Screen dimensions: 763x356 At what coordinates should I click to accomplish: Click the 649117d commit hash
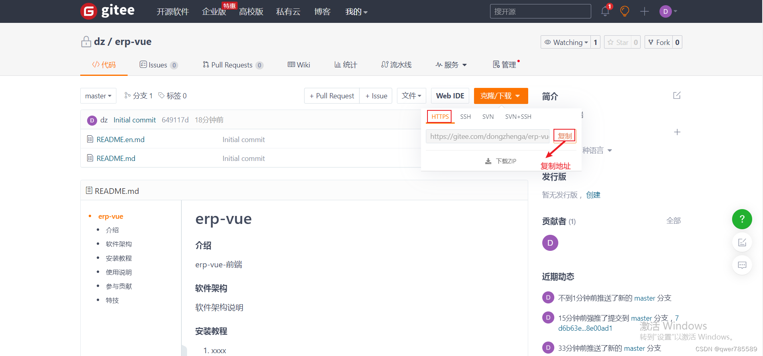point(175,120)
